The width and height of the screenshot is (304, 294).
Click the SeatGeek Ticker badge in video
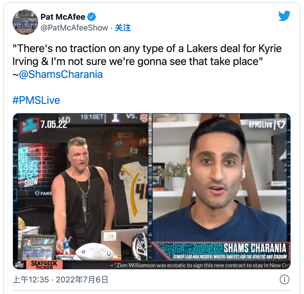[44, 265]
